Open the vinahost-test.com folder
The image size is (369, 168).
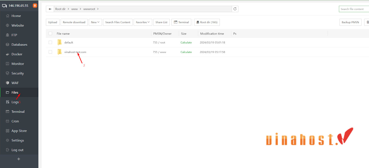(x=75, y=52)
